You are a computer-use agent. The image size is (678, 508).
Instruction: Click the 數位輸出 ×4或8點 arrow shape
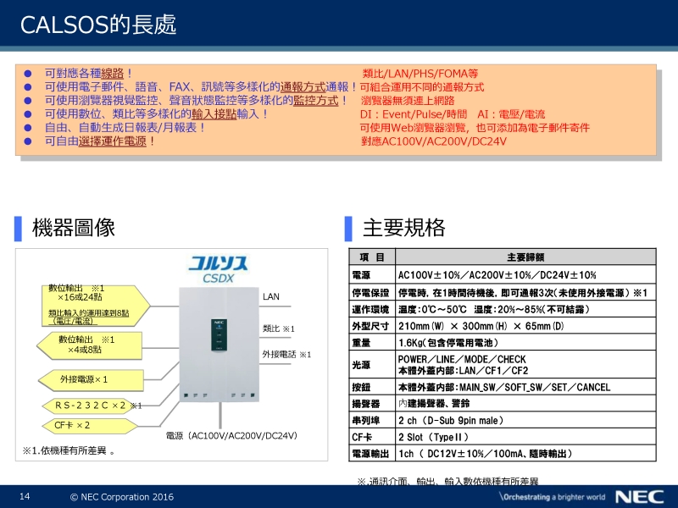[90, 345]
